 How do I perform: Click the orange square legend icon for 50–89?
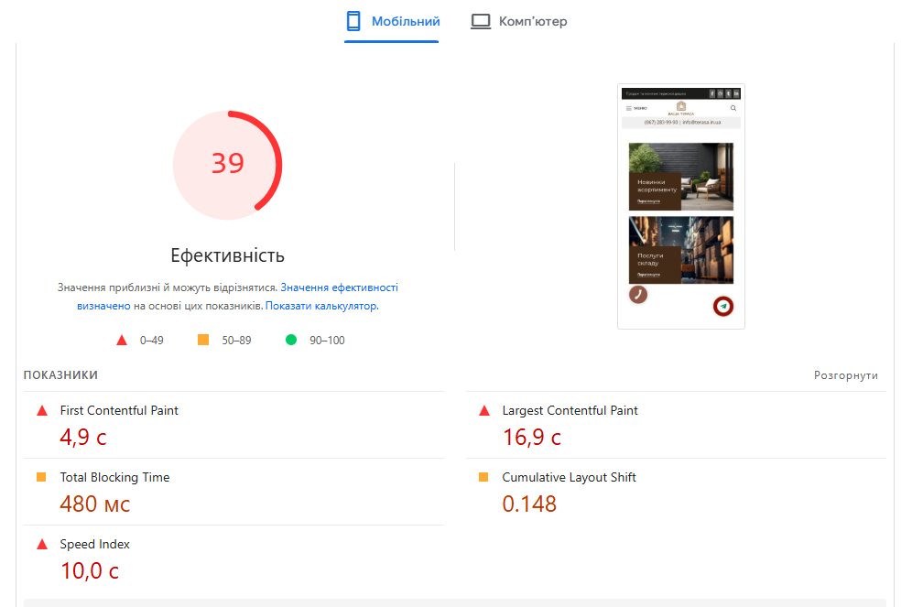[203, 340]
